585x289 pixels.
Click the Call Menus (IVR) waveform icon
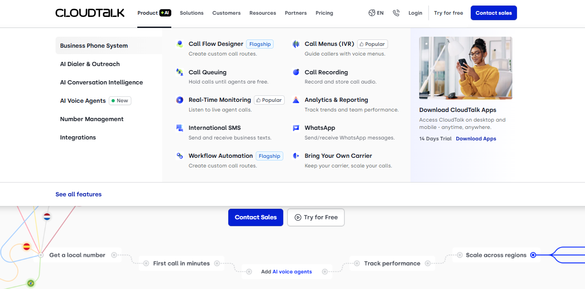click(x=296, y=44)
